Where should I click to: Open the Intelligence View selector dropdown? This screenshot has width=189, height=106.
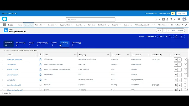(25, 31)
